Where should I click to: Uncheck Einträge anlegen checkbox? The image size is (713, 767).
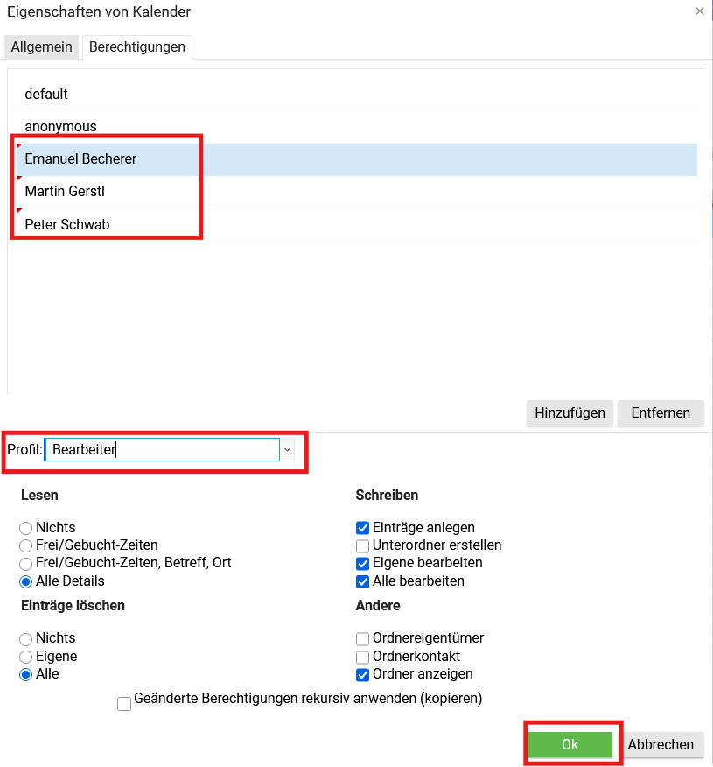click(363, 528)
